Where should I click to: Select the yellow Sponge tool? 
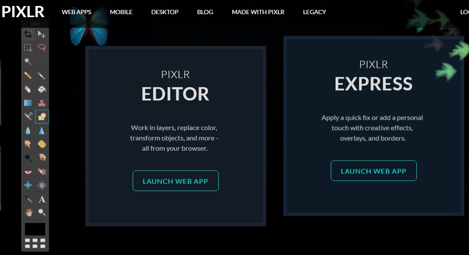(42, 144)
